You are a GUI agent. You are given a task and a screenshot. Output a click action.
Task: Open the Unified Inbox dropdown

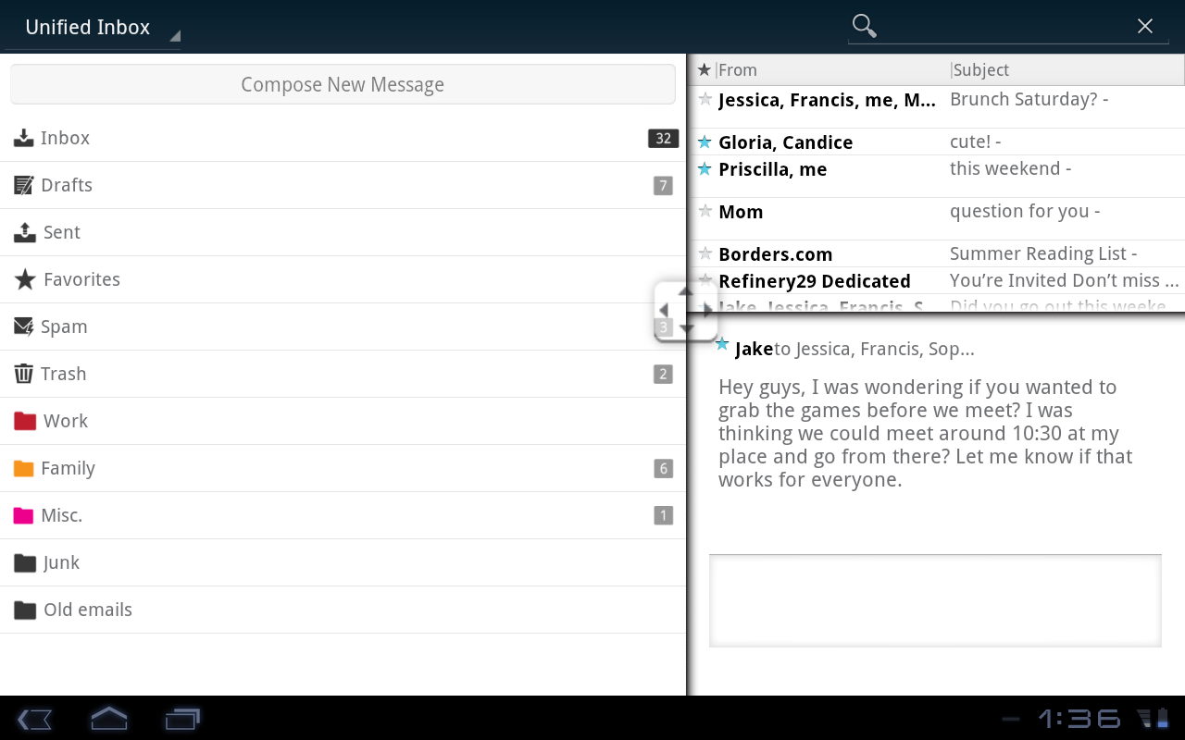pos(93,28)
